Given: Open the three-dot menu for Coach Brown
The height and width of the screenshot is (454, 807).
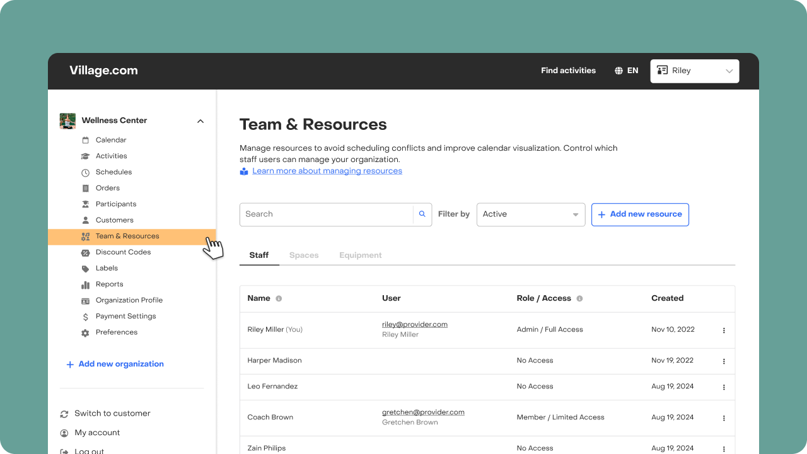Looking at the screenshot, I should (724, 418).
